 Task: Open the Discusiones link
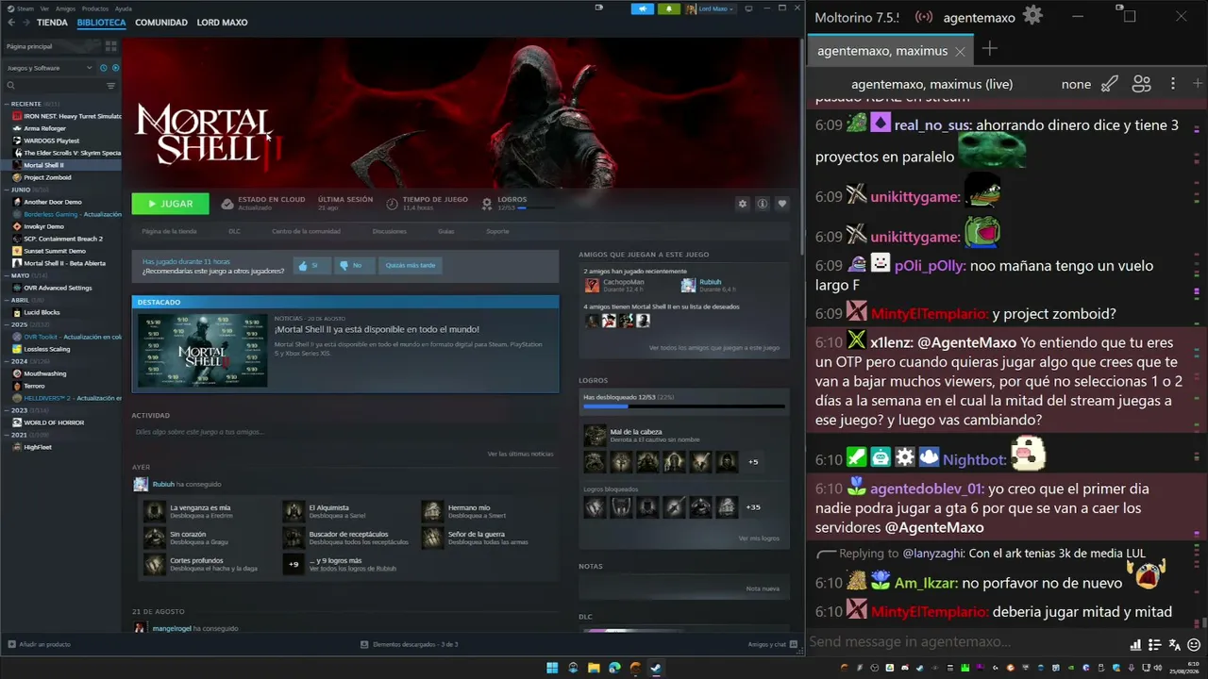[390, 231]
